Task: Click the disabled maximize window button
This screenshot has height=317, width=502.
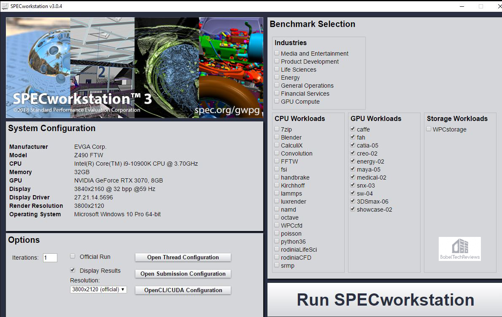Action: pos(481,6)
